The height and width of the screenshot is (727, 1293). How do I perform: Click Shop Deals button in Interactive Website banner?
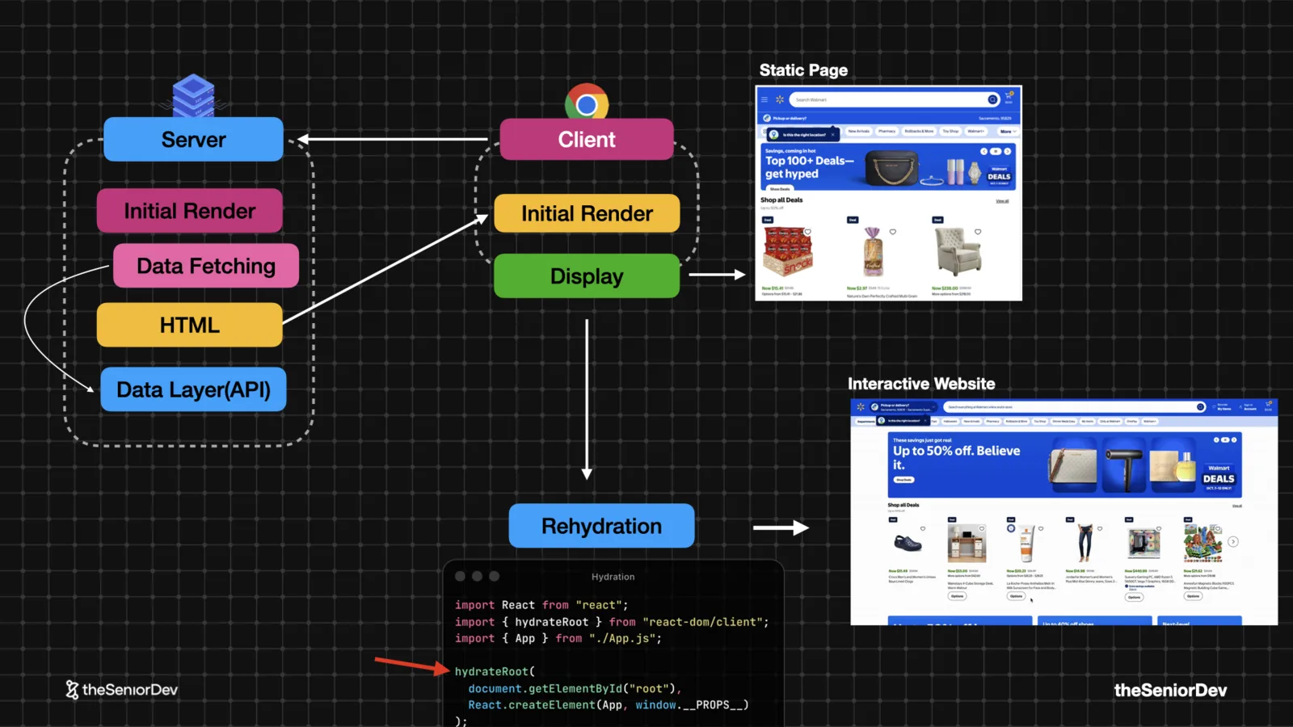pyautogui.click(x=903, y=480)
